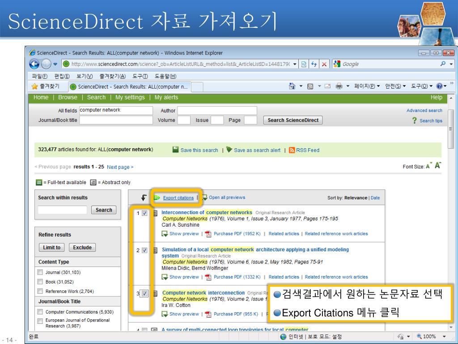The image size is (458, 344).
Task: Click the RSS Feed orange icon
Action: 292,150
